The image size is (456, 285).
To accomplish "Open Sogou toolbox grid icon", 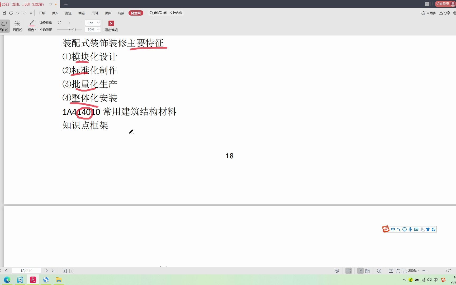I will [x=433, y=229].
